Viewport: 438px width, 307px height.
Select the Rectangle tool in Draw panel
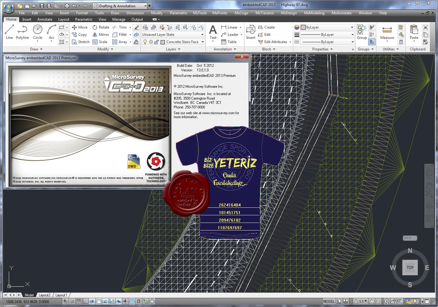62,27
